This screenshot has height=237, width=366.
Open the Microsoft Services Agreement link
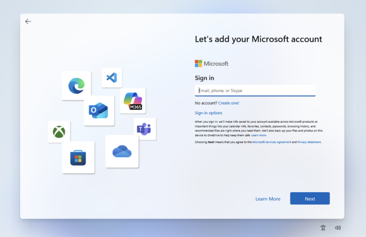click(x=272, y=142)
